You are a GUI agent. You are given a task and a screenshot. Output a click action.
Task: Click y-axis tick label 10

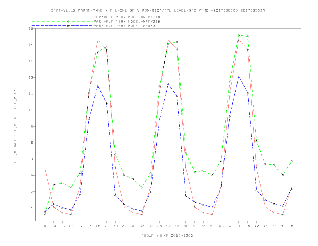click(31, 110)
